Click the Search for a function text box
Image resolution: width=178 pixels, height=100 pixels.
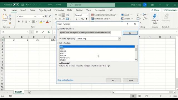[x=90, y=33]
